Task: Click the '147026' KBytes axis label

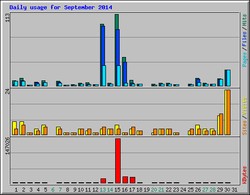Action: [7, 146]
